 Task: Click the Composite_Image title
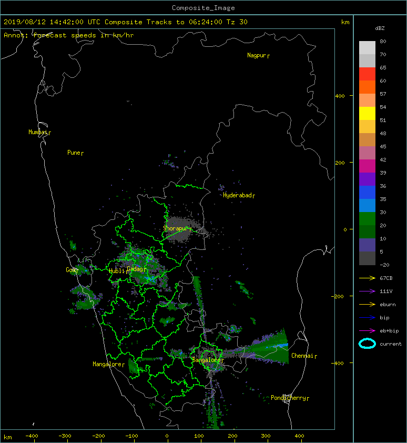coord(203,8)
